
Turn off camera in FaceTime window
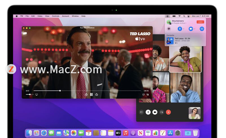coord(155,112)
